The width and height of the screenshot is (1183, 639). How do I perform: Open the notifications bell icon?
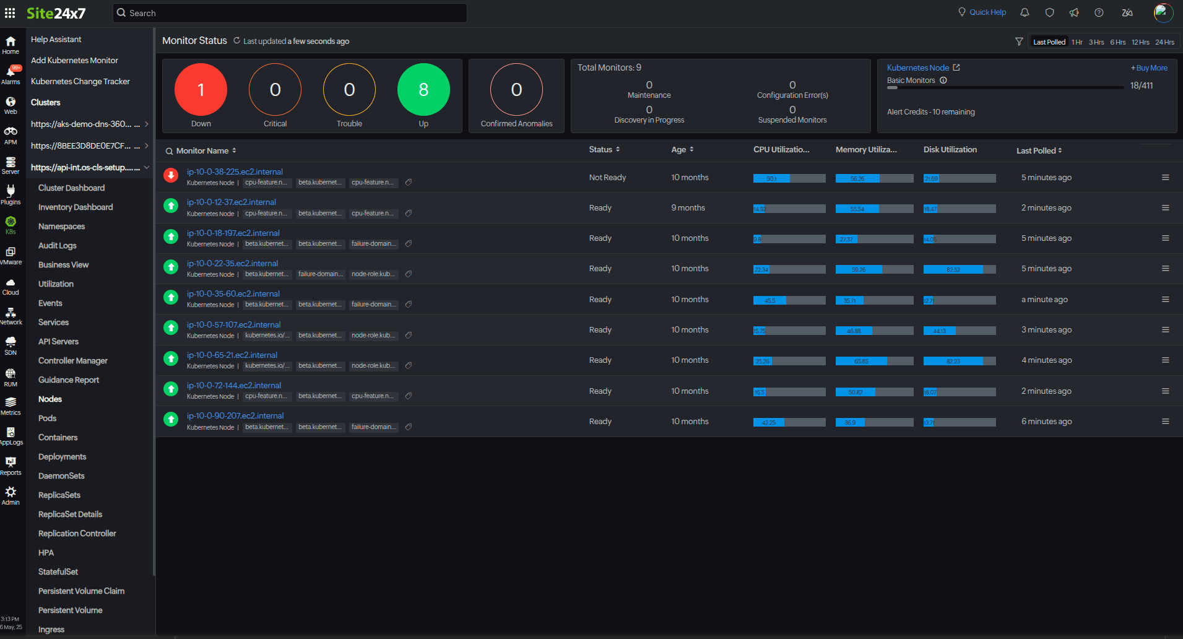click(1025, 12)
